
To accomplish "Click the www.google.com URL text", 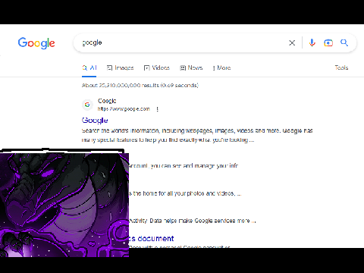I will 124,109.
